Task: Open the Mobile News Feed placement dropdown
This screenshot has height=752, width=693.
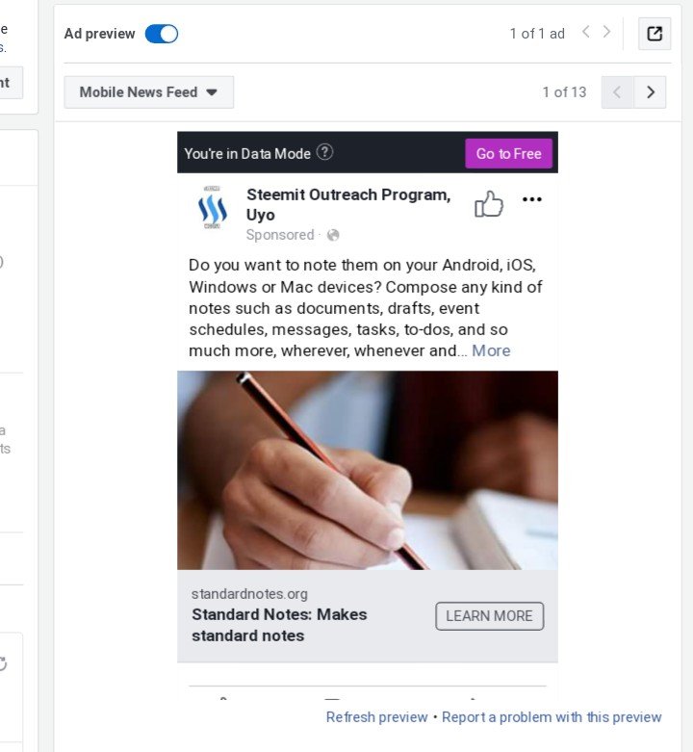Action: pyautogui.click(x=148, y=92)
